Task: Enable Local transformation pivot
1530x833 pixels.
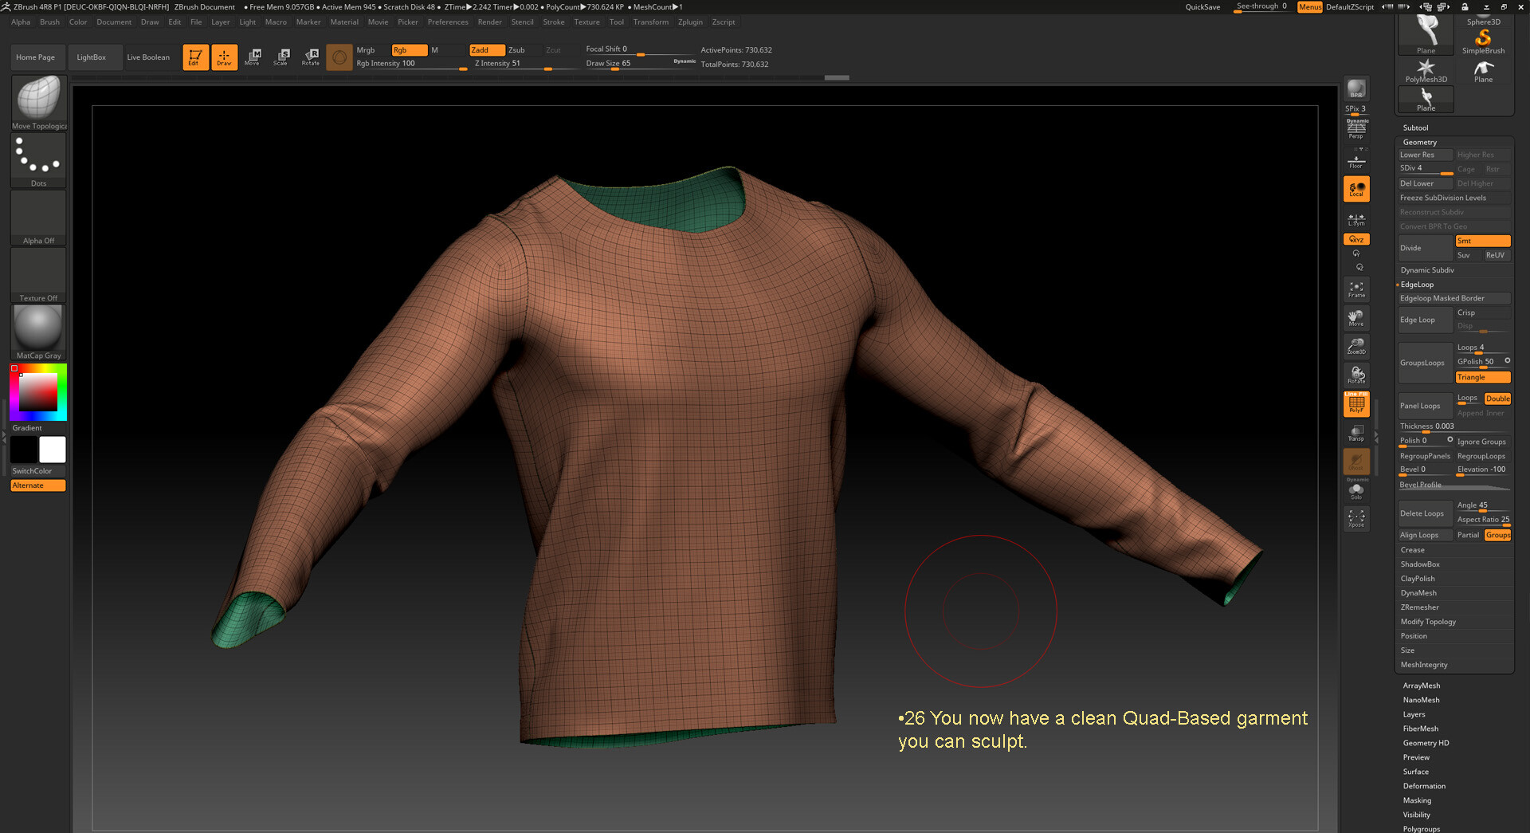Action: coord(1356,189)
